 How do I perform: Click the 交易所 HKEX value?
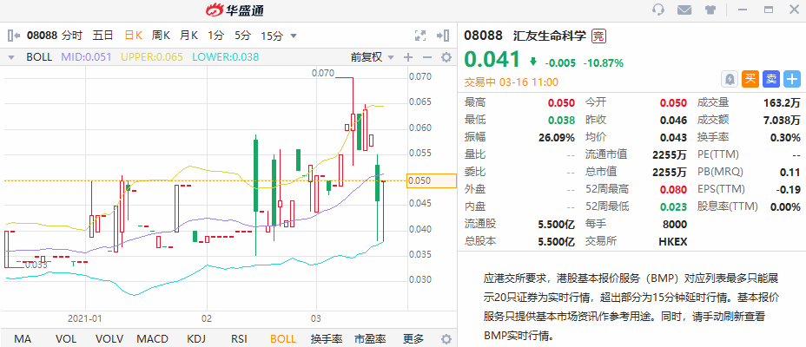[x=673, y=241]
